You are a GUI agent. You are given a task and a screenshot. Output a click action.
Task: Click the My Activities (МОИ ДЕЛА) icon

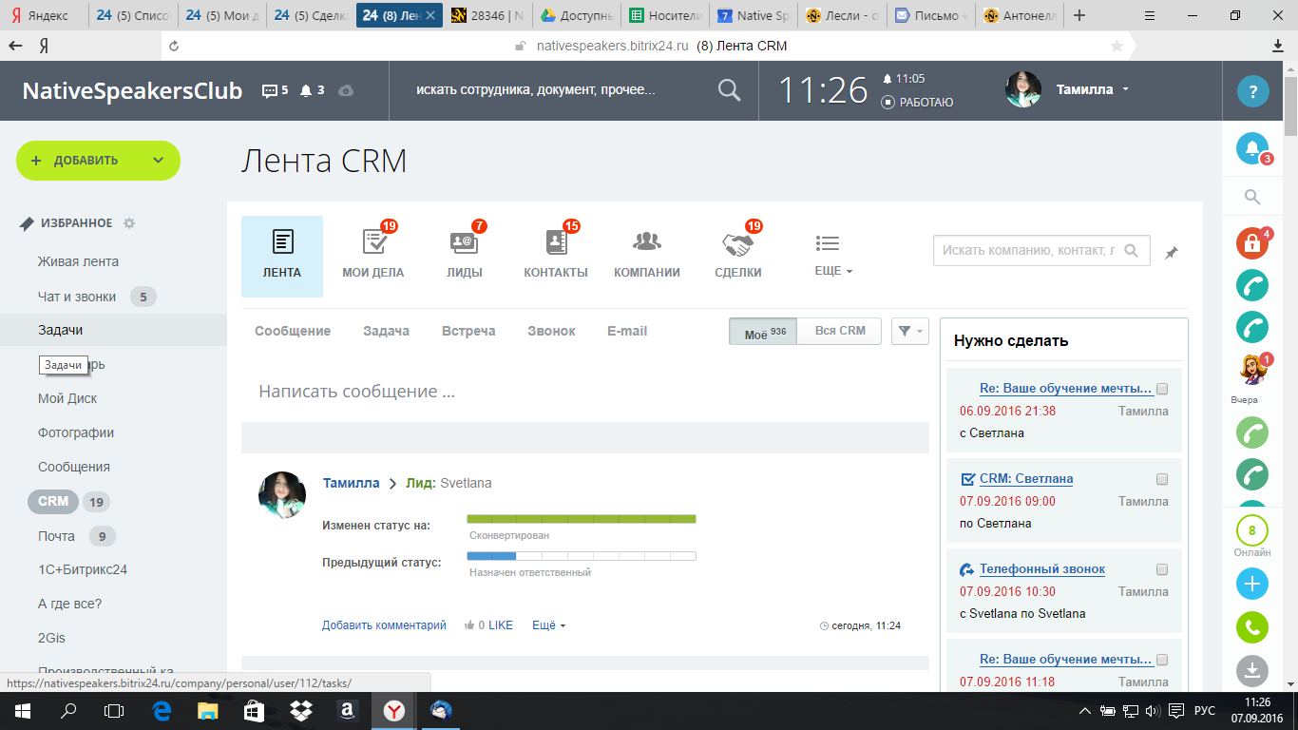(373, 244)
